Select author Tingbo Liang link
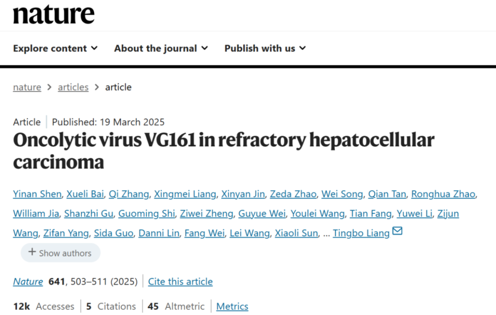Image resolution: width=496 pixels, height=315 pixels. pos(361,233)
